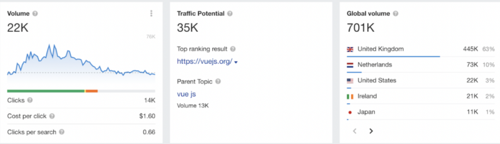Go to the next page of countries

point(371,131)
